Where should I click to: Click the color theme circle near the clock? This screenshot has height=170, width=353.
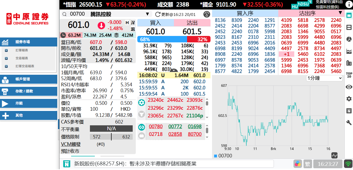pos(298,164)
